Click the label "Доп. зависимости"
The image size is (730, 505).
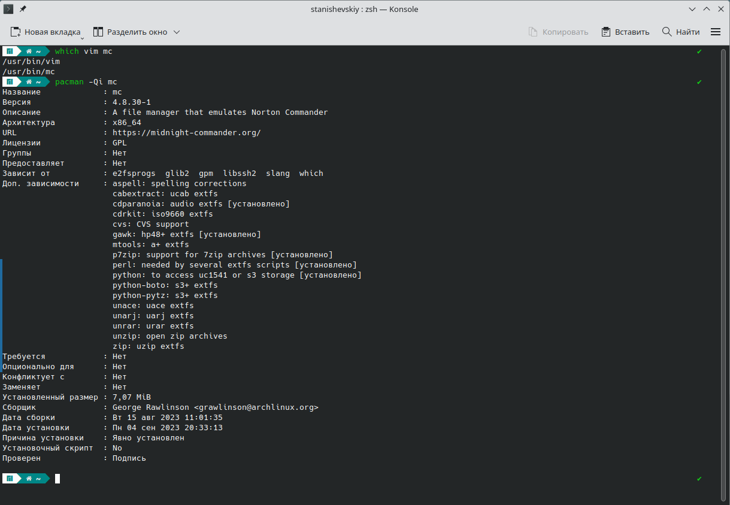point(41,184)
